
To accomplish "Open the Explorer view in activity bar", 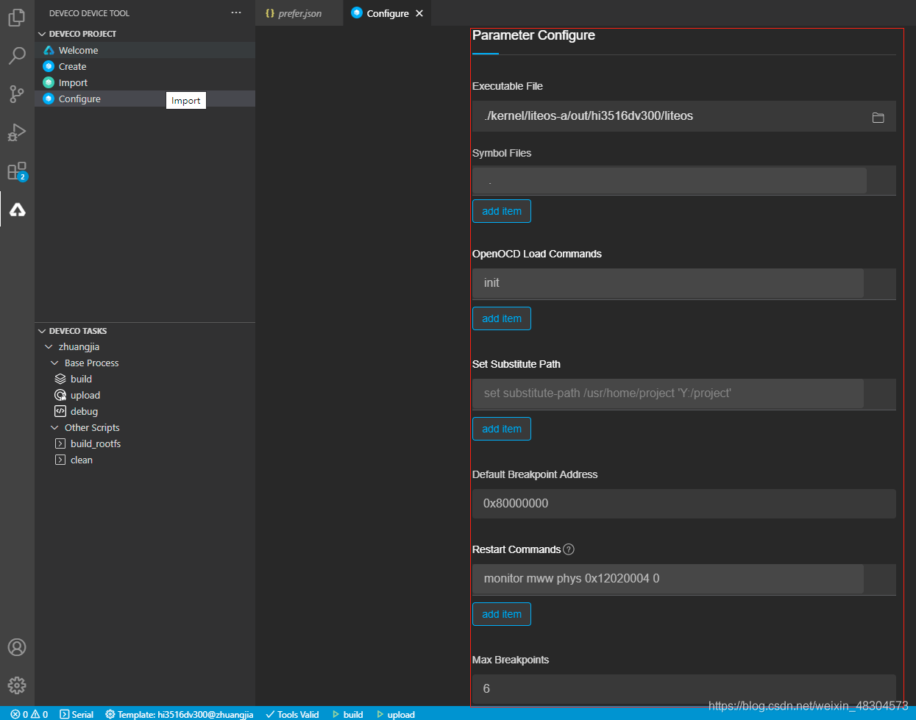I will pos(17,17).
